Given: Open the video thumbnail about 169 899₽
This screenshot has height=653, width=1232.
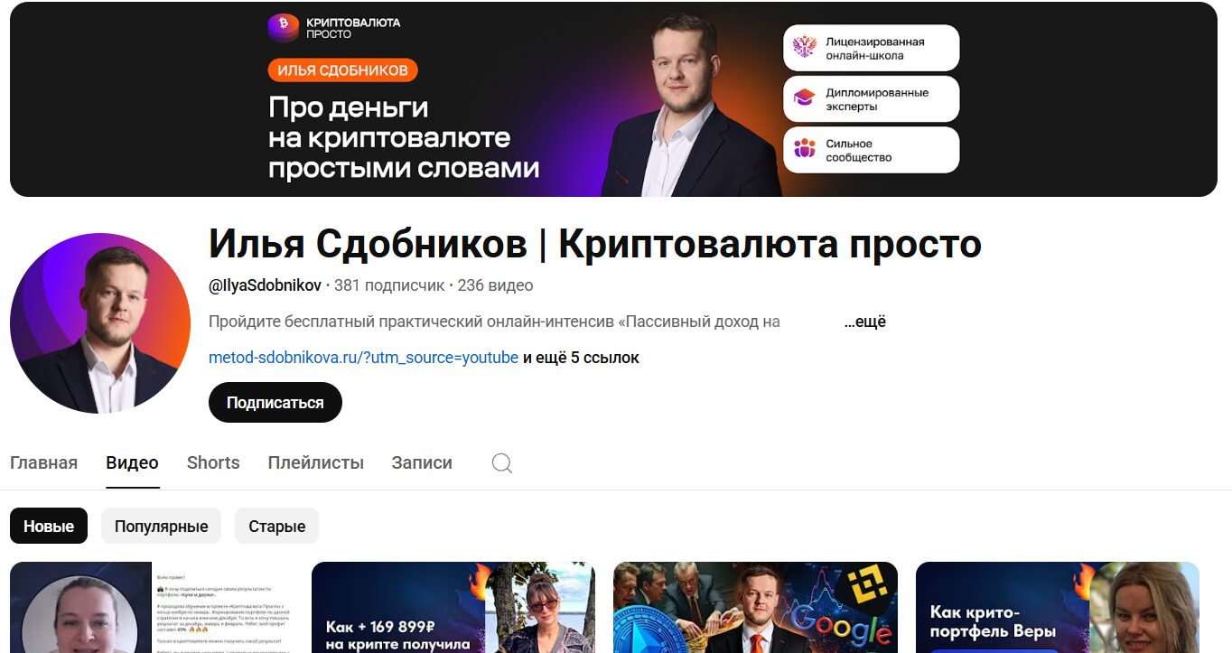Looking at the screenshot, I should [x=453, y=607].
